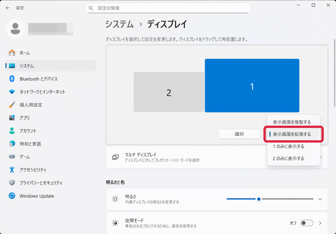Collapse the マルチ ディスプレイ section chevron

(x=322, y=157)
